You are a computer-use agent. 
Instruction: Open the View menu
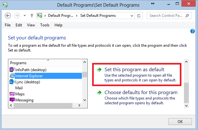pyautogui.click(x=31, y=25)
